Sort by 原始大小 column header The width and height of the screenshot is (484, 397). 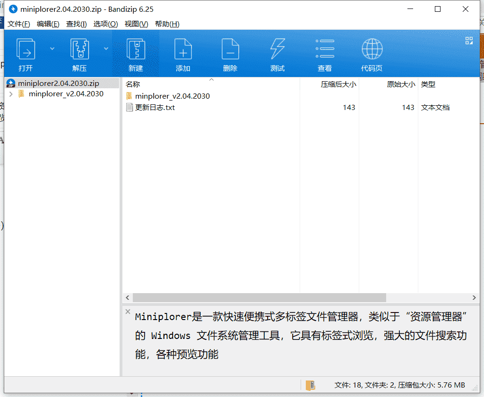click(x=401, y=84)
